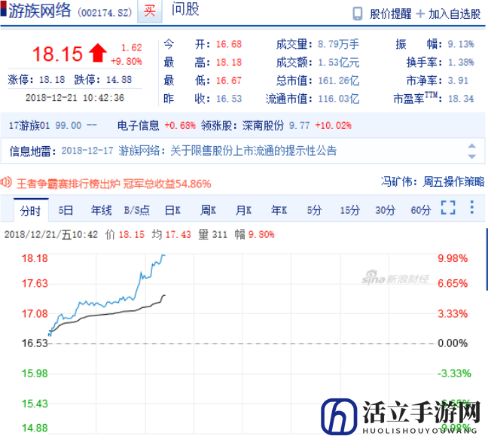Click the 买 buy button
The image size is (488, 439).
tap(150, 11)
